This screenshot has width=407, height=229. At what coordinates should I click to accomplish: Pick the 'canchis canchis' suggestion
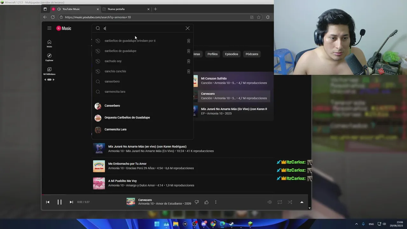(115, 71)
